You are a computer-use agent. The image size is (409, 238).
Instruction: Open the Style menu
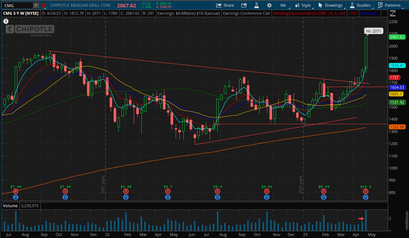pos(303,5)
